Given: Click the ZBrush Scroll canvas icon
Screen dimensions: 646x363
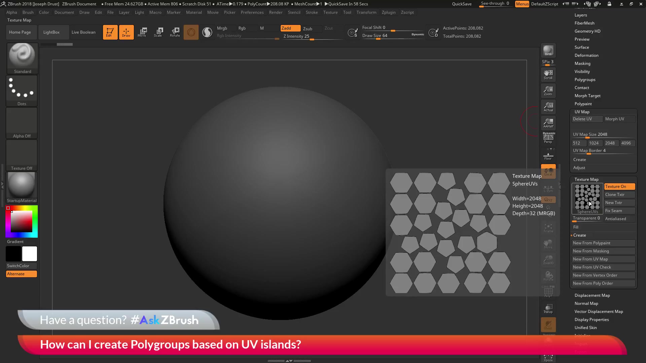Looking at the screenshot, I should [x=548, y=75].
